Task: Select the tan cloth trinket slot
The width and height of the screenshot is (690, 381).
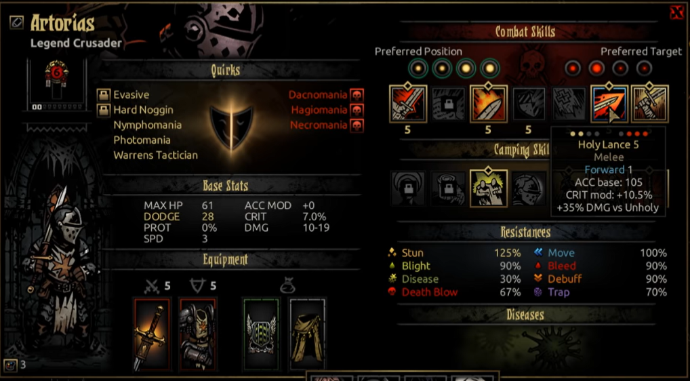Action: point(308,334)
